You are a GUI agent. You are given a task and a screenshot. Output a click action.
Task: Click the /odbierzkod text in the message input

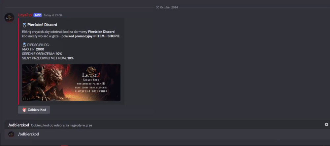pyautogui.click(x=28, y=134)
